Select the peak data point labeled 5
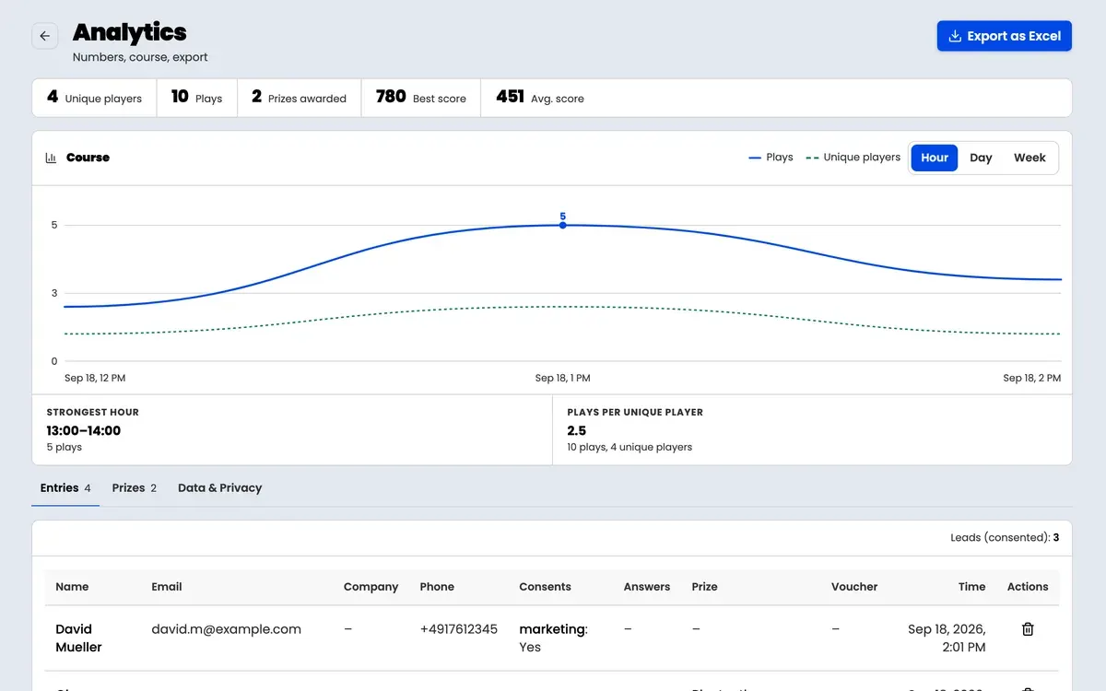1106x691 pixels. [562, 225]
